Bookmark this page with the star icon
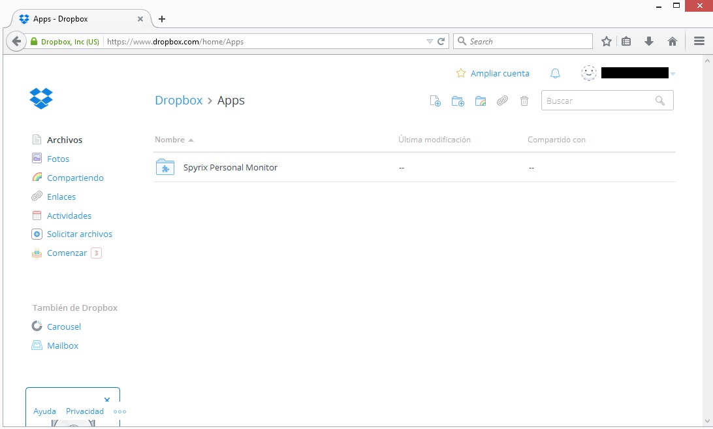Viewport: 713px width, 429px height. pyautogui.click(x=606, y=41)
